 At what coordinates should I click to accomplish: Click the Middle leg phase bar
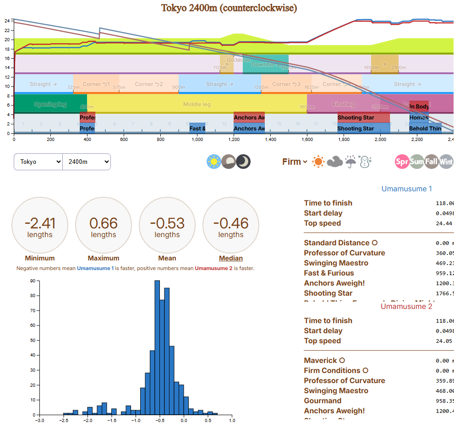coord(197,104)
